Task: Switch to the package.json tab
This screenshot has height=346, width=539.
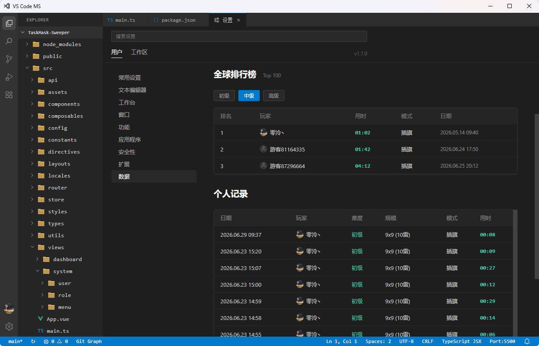Action: pos(178,20)
